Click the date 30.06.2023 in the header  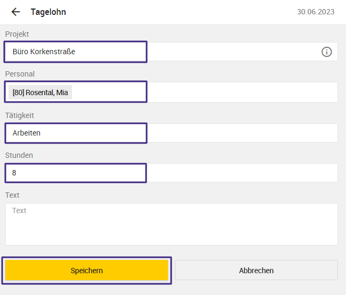coord(316,12)
